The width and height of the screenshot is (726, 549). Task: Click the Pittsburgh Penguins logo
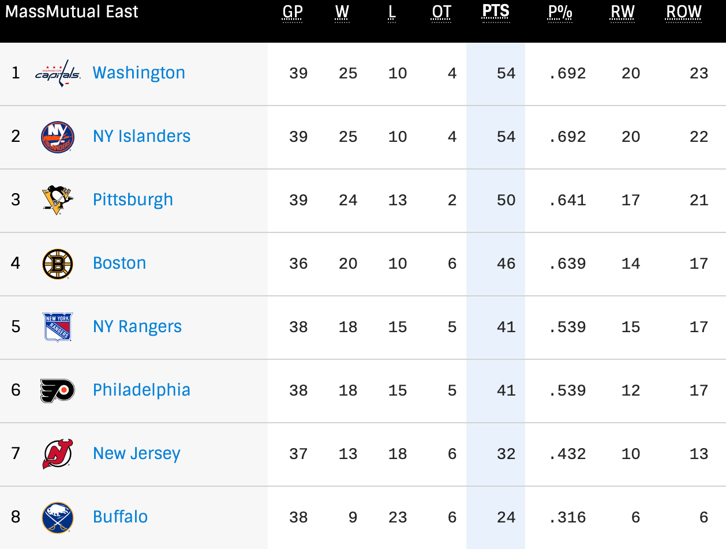(x=58, y=200)
